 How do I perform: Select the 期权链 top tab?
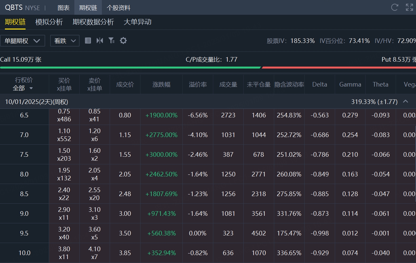[88, 8]
